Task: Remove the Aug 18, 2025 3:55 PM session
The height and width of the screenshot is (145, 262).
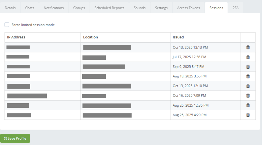Action: (x=248, y=76)
